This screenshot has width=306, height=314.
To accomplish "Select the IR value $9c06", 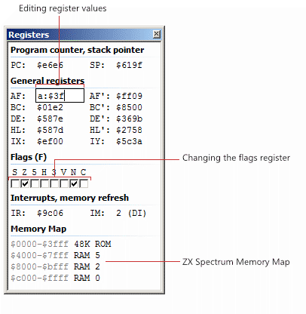I will [x=50, y=214].
